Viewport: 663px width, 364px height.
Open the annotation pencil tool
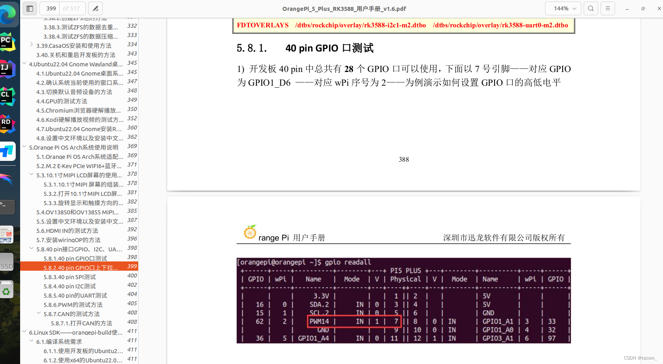95,8
